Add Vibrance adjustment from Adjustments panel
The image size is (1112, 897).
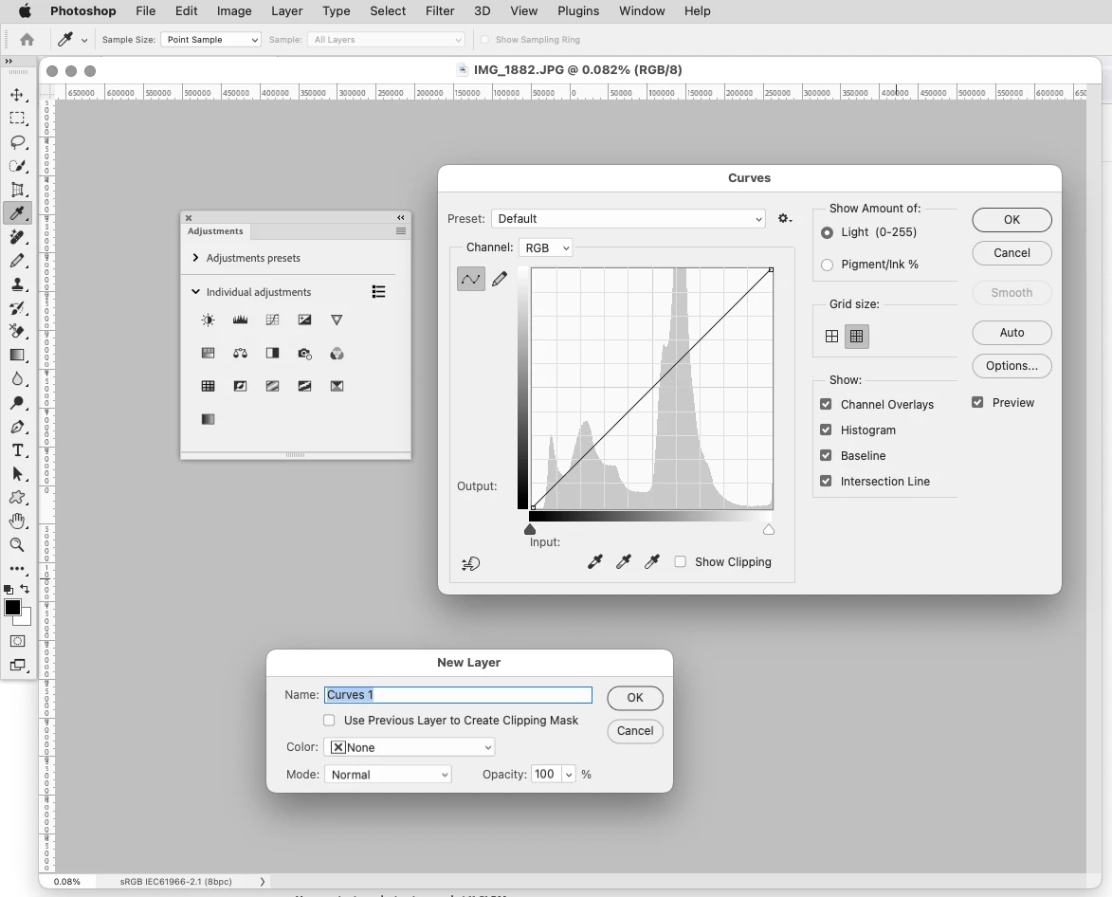pyautogui.click(x=337, y=320)
